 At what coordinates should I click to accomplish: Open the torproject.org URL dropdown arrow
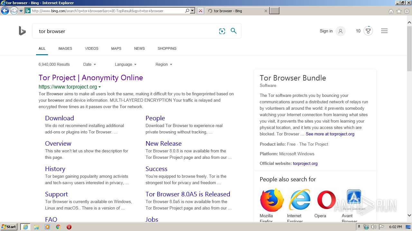coord(99,87)
